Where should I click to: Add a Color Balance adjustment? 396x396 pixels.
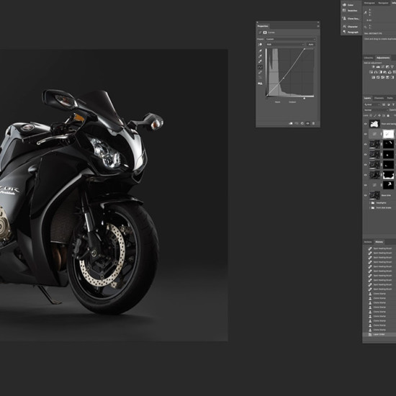pyautogui.click(x=376, y=72)
